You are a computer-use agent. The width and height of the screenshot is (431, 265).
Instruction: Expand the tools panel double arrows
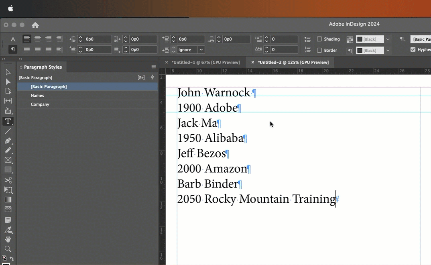(4, 59)
